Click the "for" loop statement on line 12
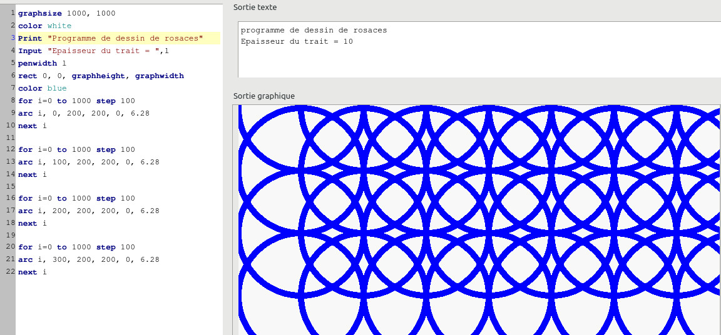 pos(76,149)
